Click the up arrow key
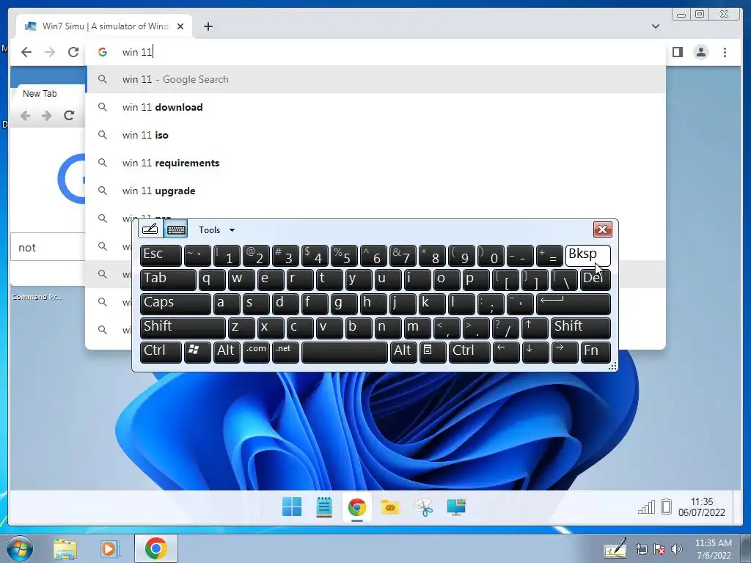 (535, 328)
